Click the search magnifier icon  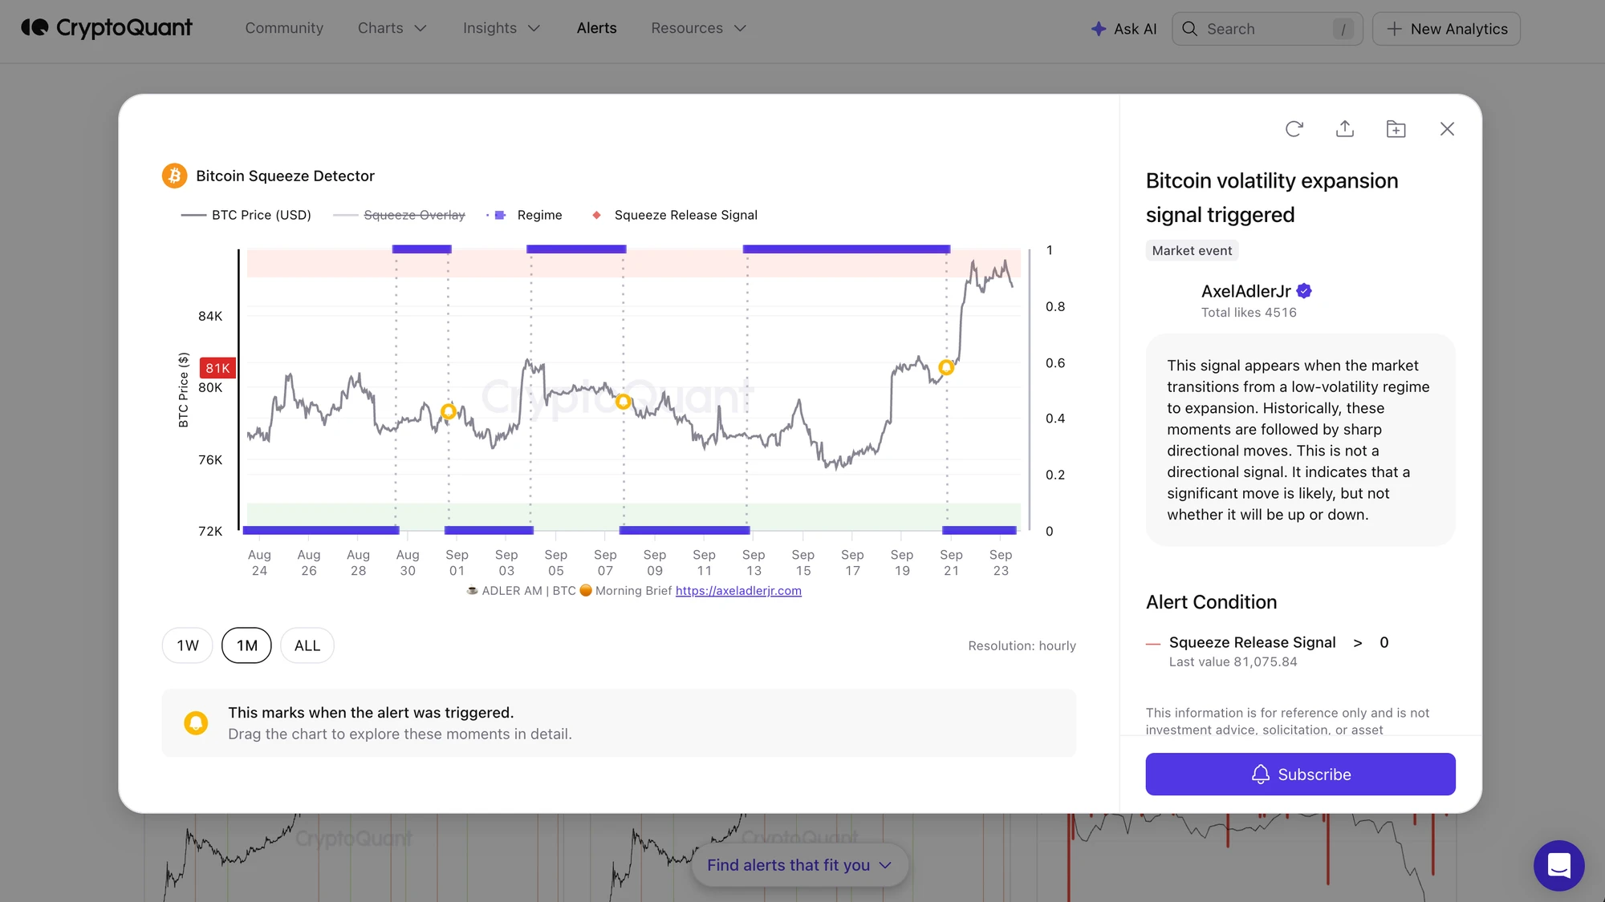1189,29
